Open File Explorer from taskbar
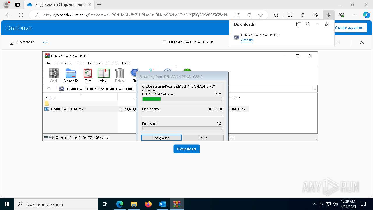 (x=134, y=204)
